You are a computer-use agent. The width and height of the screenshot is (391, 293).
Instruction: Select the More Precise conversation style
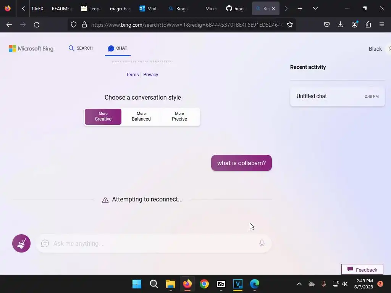[x=179, y=117]
